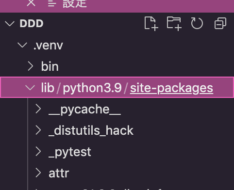Collapse all folders in Explorer
The image size is (234, 190).
click(220, 23)
